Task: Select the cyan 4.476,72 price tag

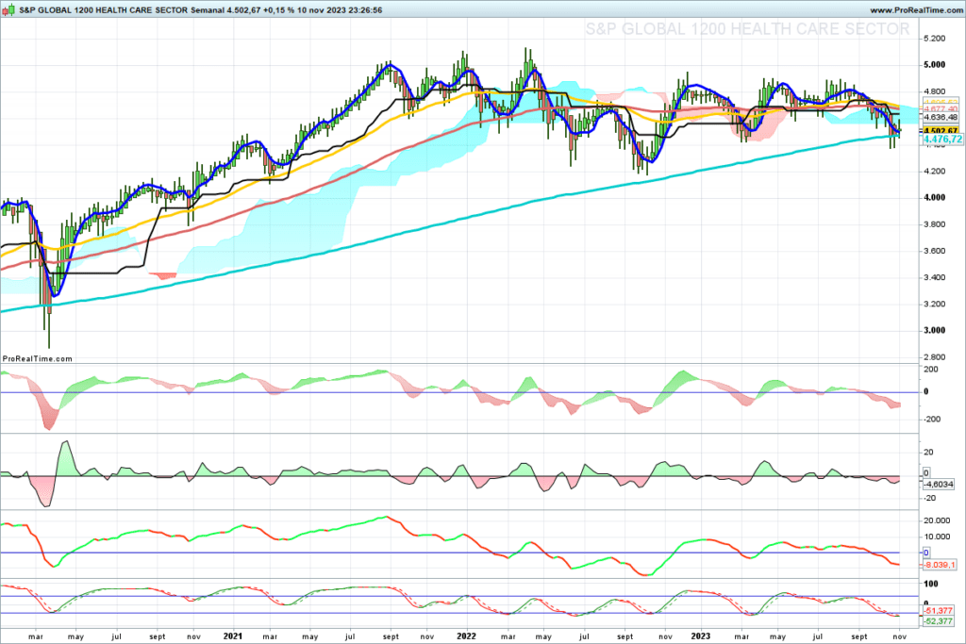Action: (942, 140)
